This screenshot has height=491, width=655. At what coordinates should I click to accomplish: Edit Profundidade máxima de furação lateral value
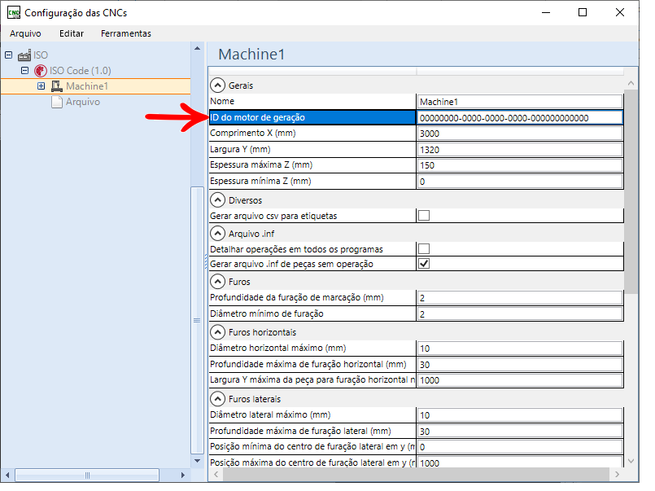(x=520, y=432)
